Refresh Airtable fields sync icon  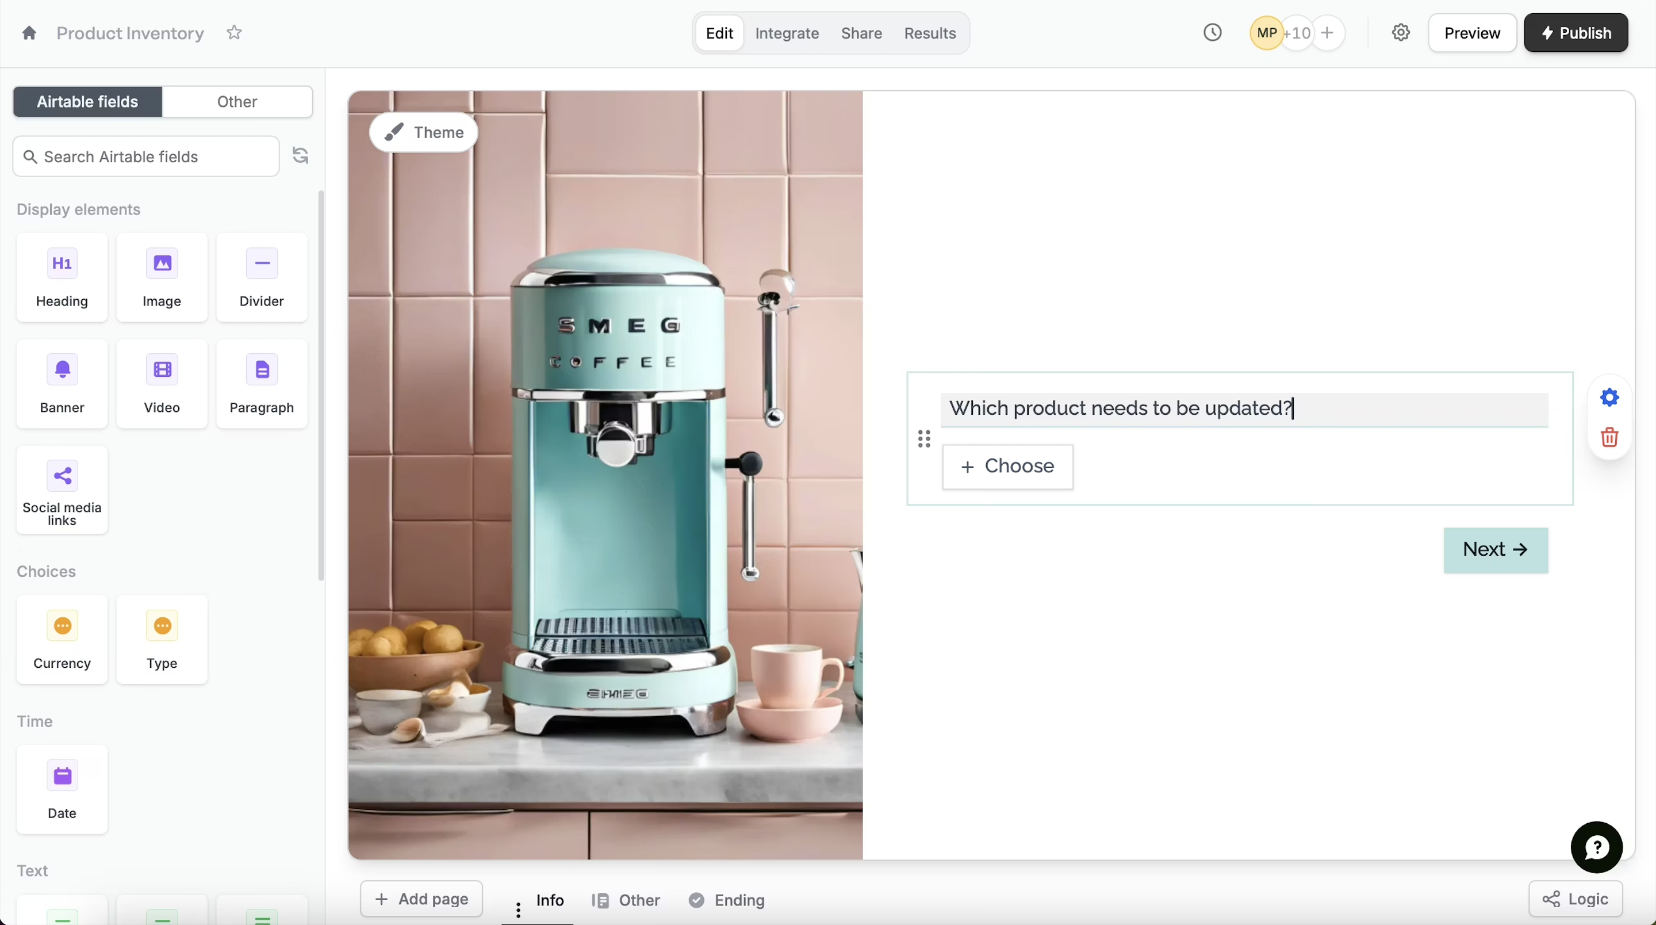click(x=300, y=156)
